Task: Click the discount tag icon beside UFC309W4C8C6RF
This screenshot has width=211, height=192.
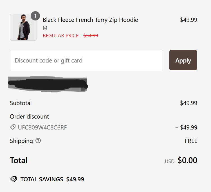Action: click(13, 127)
